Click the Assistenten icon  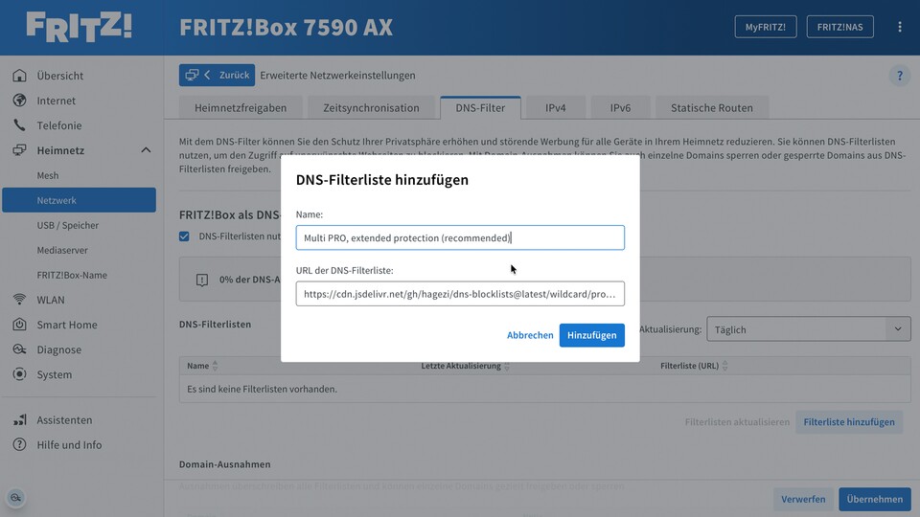tap(19, 419)
